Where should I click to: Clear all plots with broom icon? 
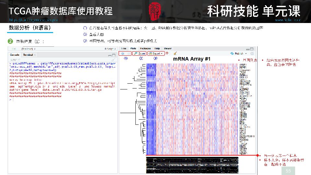point(175,53)
